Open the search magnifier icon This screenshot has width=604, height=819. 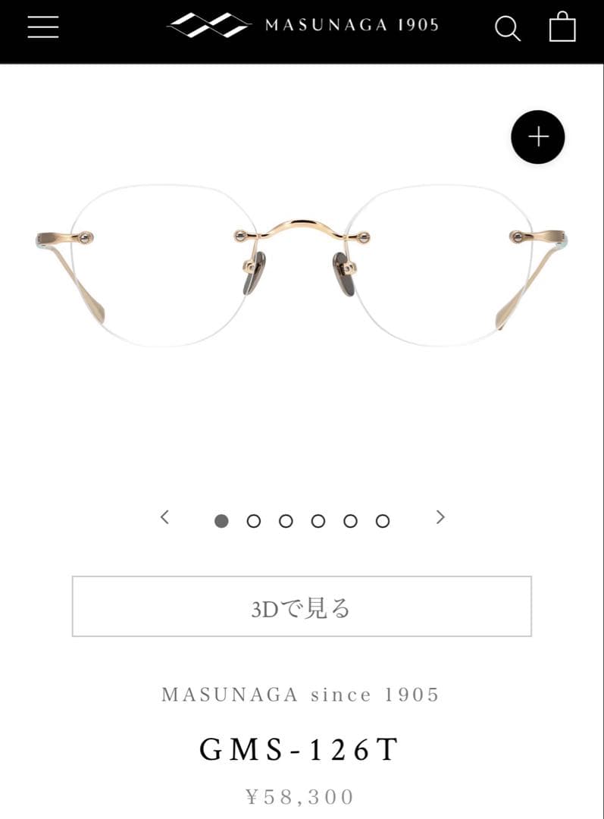[508, 28]
